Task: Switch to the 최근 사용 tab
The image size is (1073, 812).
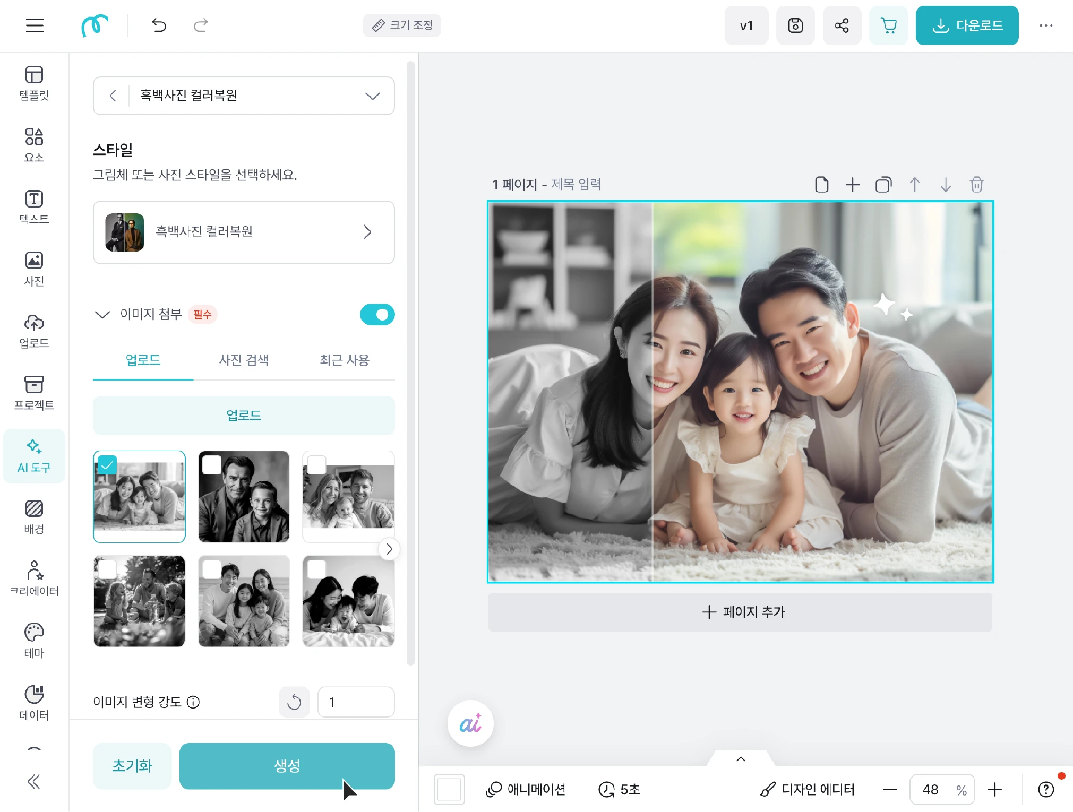Action: pos(344,360)
